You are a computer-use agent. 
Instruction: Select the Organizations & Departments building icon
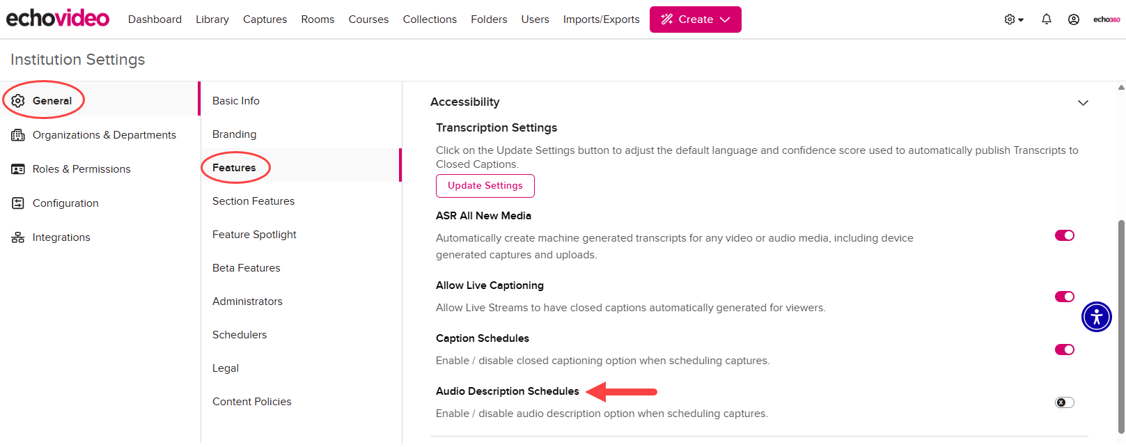pyautogui.click(x=19, y=134)
